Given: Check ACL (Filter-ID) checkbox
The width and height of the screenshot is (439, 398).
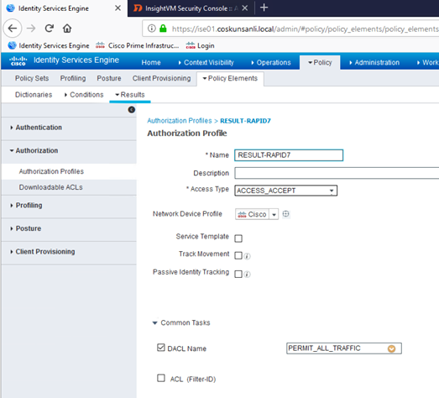Looking at the screenshot, I should coord(161,378).
